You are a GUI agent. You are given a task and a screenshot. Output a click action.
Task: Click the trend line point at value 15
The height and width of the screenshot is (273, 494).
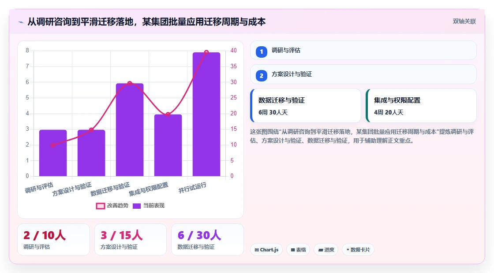coord(91,129)
